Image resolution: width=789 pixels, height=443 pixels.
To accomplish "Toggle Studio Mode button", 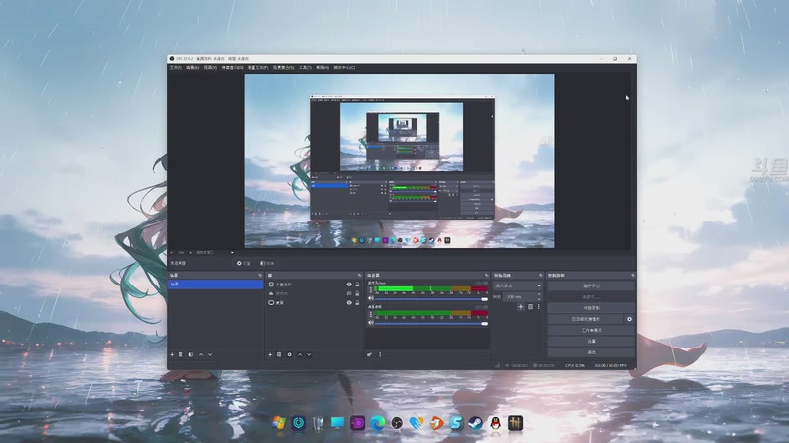I will tap(591, 330).
